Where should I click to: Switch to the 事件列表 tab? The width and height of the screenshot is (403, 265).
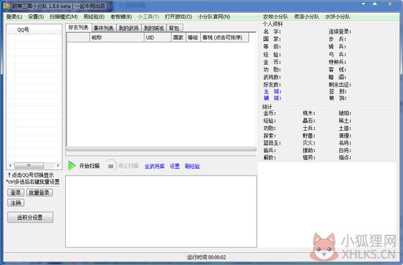[x=103, y=28]
